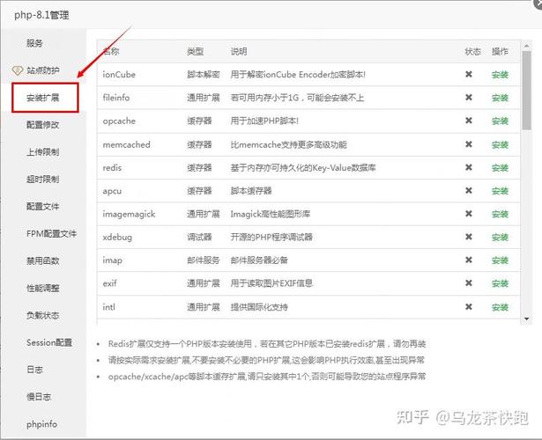Click the xdebug extension name
Viewport: 542px width, 440px height.
click(117, 238)
